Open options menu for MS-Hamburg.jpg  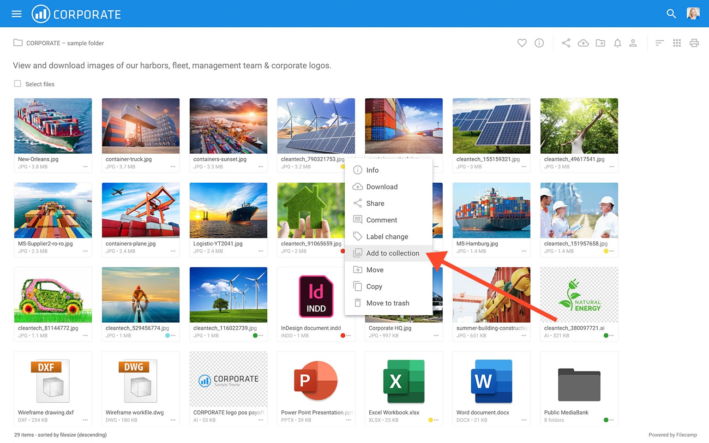pyautogui.click(x=524, y=251)
